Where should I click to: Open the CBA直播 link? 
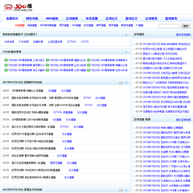[x=76, y=25]
